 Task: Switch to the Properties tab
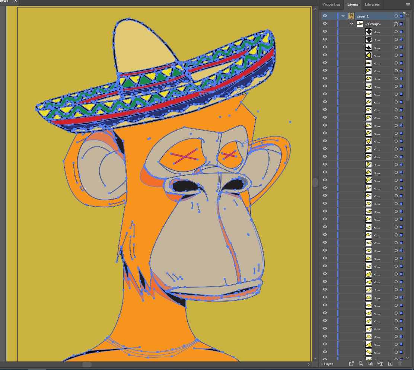331,4
